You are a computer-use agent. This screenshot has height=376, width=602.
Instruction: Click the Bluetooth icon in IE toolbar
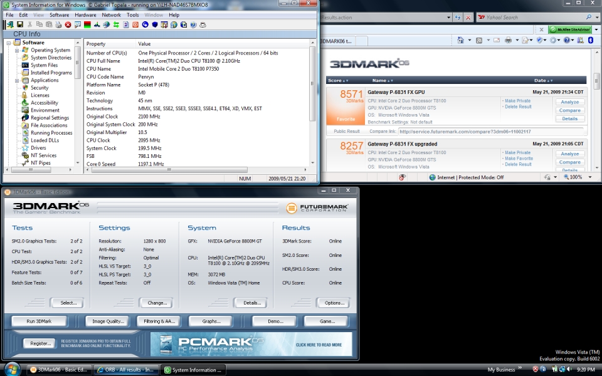[x=591, y=40]
